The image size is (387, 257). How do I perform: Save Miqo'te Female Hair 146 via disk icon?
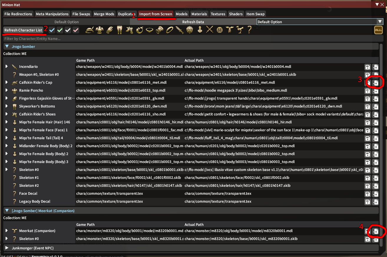pyautogui.click(x=368, y=122)
